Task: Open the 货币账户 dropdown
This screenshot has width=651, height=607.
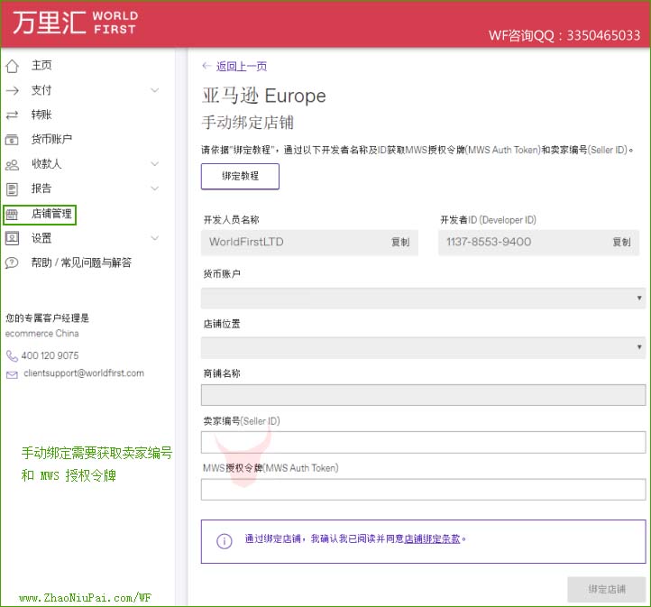Action: pyautogui.click(x=423, y=299)
